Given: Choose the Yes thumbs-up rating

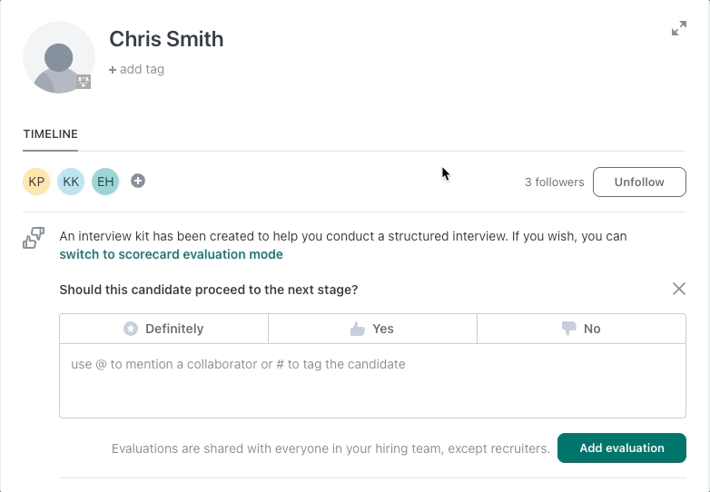Looking at the screenshot, I should tap(372, 329).
